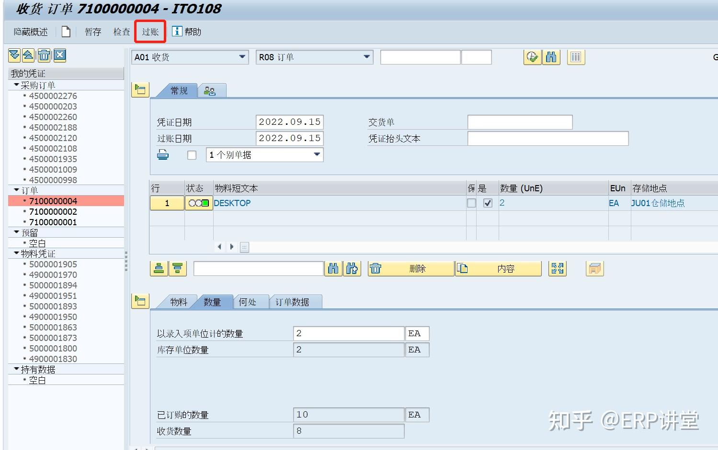Toggle the OK checkbox on item line 1
The image size is (718, 450).
pyautogui.click(x=487, y=203)
